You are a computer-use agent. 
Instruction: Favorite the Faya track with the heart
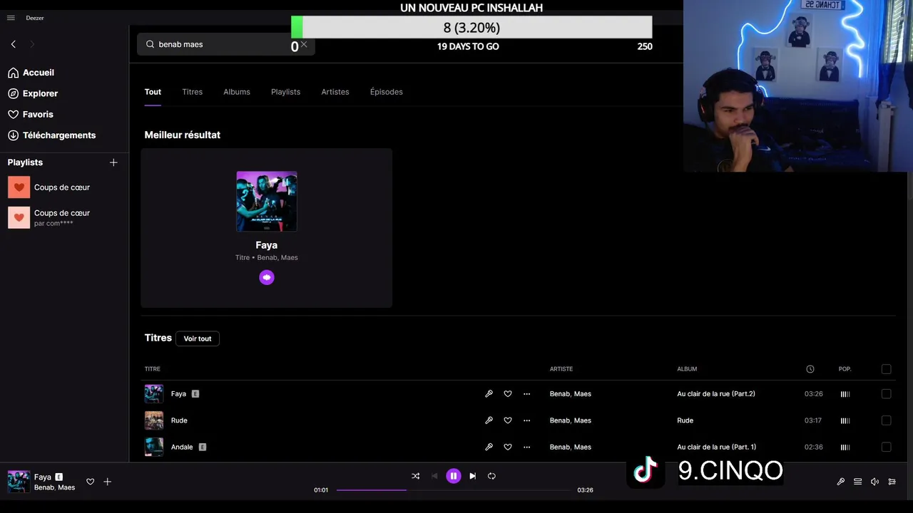508,394
